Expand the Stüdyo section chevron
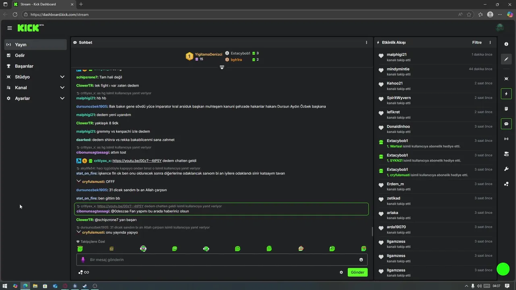The height and width of the screenshot is (290, 516). 62,77
